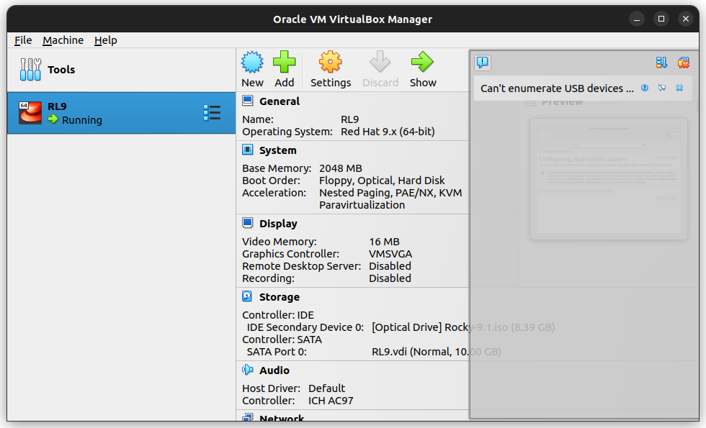Minimize the VirtualBox Manager window
The image size is (706, 428).
(637, 19)
